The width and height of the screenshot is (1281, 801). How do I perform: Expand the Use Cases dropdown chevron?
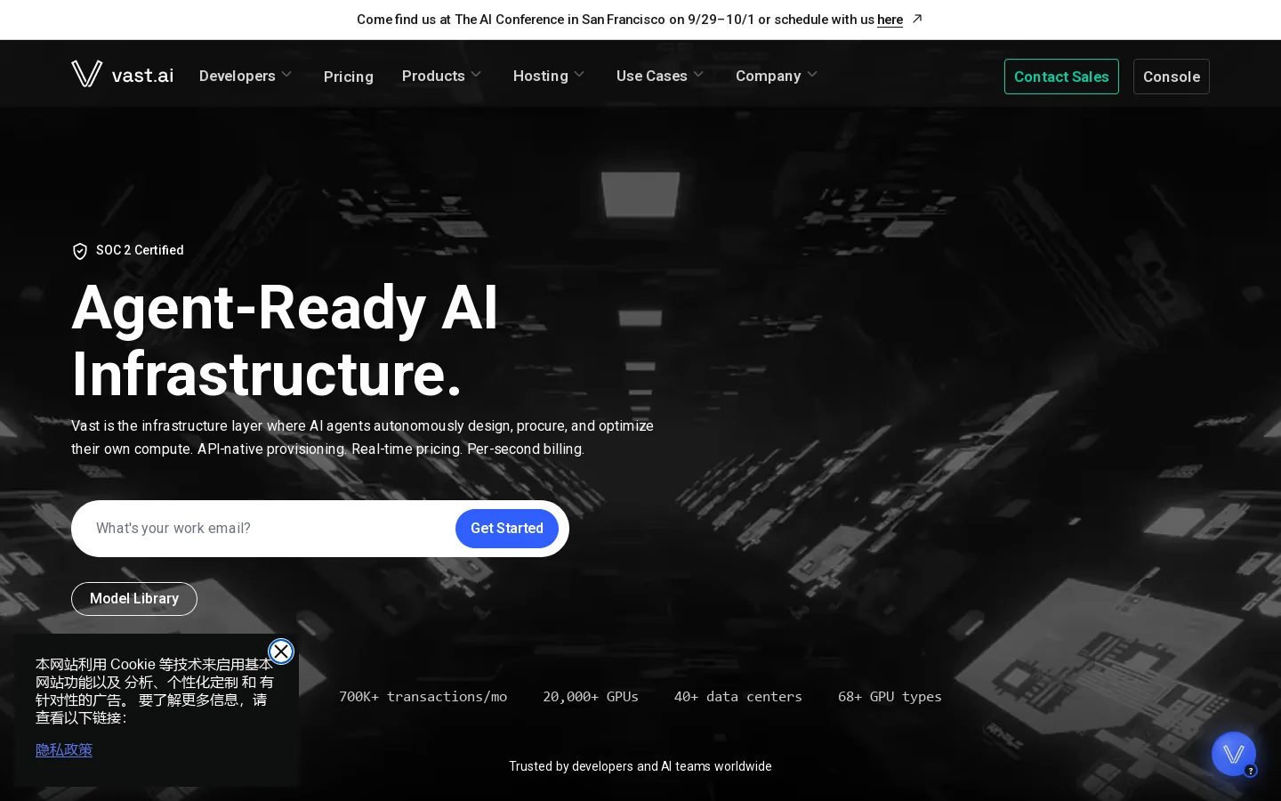pyautogui.click(x=698, y=75)
